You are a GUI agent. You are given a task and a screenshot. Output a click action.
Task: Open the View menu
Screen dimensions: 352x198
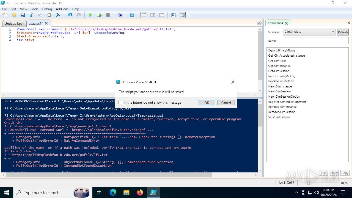(24, 9)
